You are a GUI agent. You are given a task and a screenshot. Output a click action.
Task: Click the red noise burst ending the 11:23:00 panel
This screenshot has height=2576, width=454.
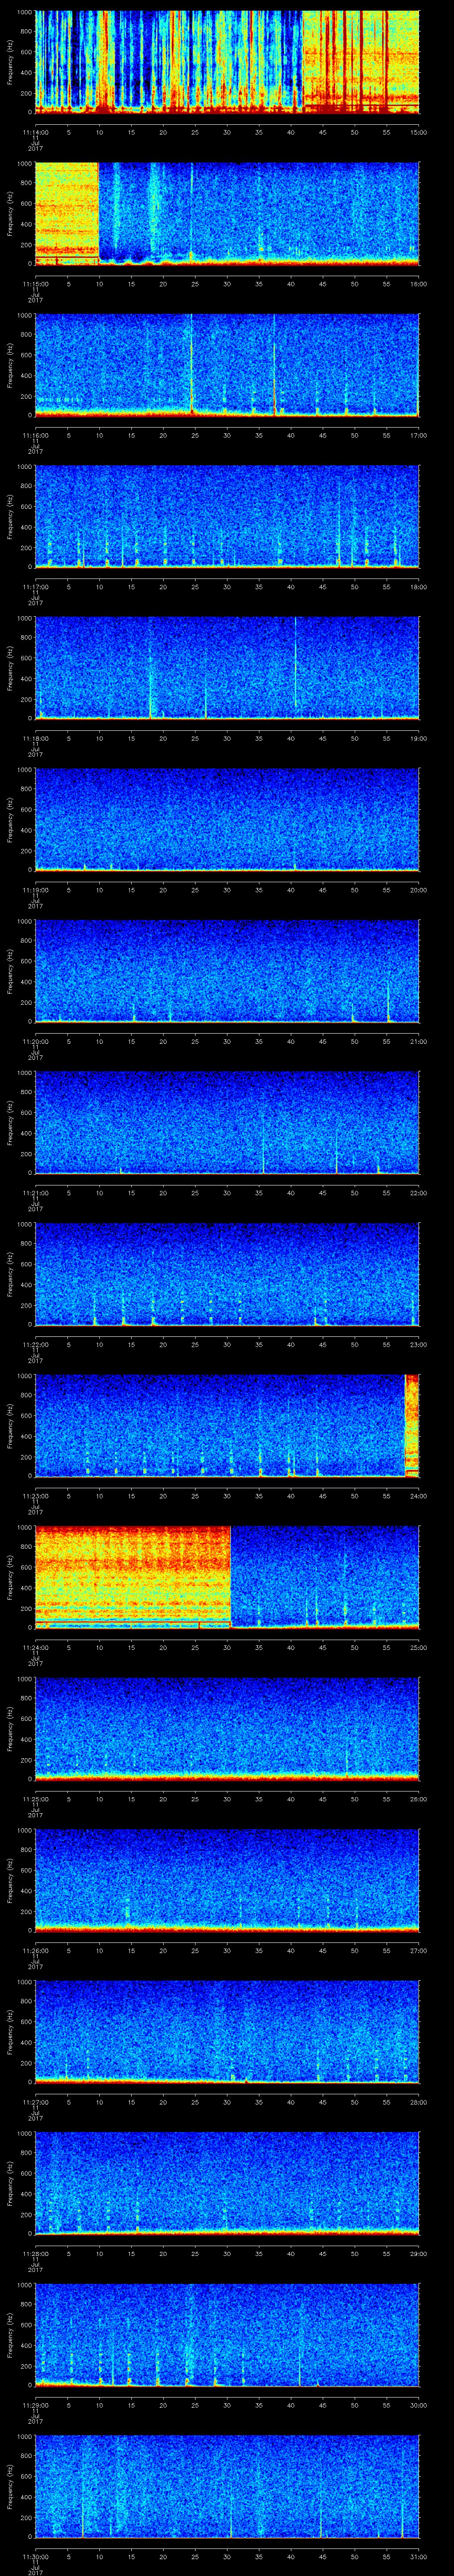pos(411,1425)
